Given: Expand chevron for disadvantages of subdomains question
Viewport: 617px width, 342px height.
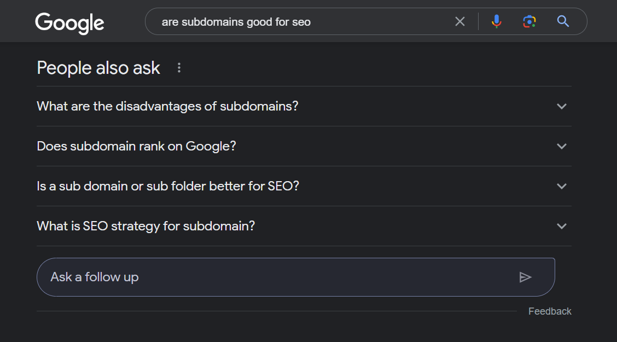Looking at the screenshot, I should tap(561, 106).
